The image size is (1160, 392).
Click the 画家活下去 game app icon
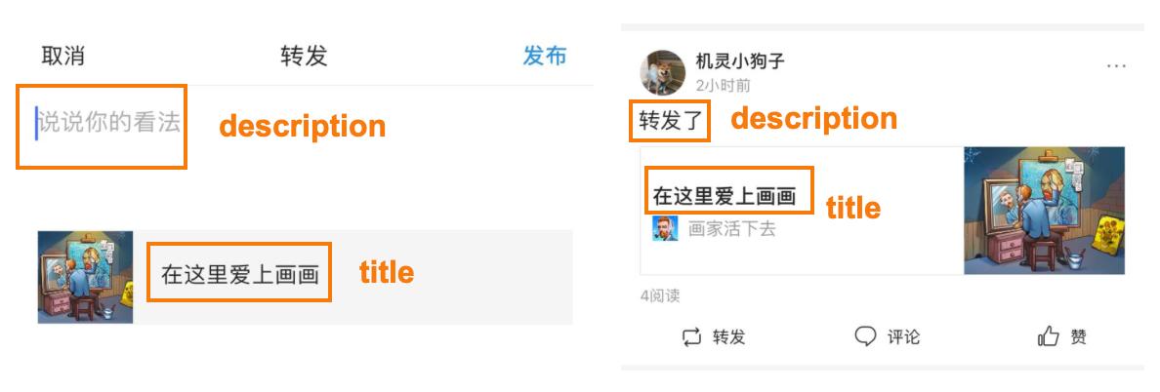click(665, 229)
